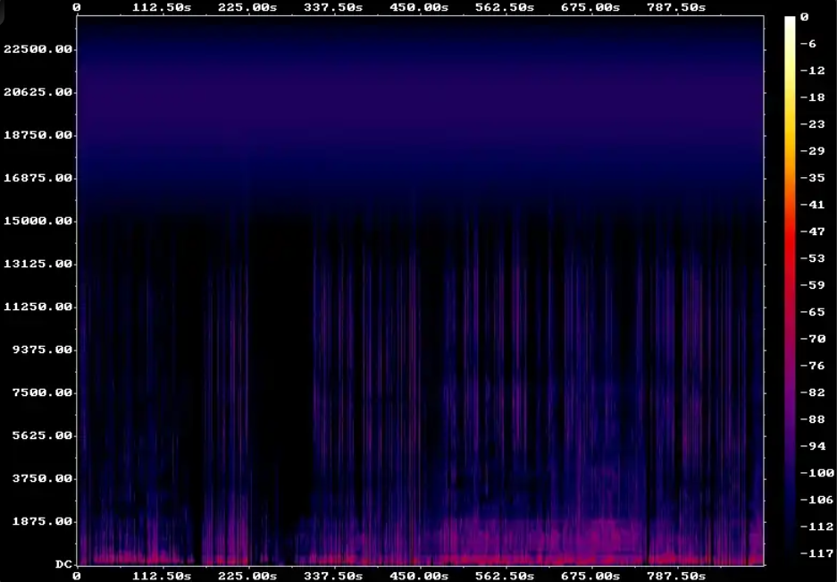The height and width of the screenshot is (582, 837).
Task: Click the 450.00s label on the bottom time axis
Action: [419, 576]
